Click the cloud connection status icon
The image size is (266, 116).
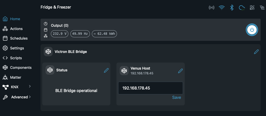click(x=242, y=8)
